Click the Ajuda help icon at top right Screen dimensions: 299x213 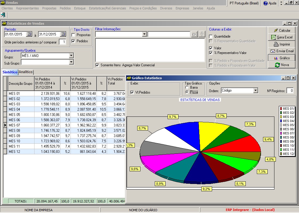(x=266, y=3)
